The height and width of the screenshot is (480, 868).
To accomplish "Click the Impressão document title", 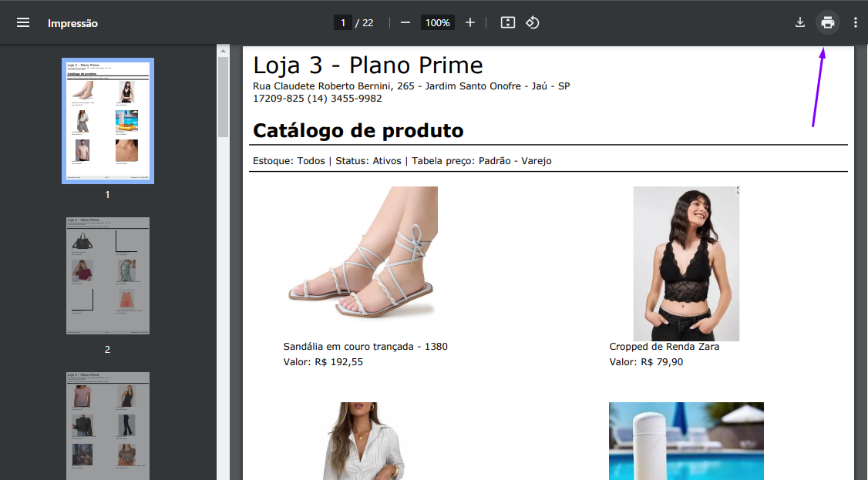I will pyautogui.click(x=72, y=23).
